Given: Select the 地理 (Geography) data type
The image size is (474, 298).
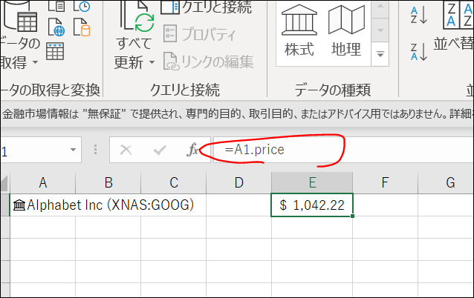Looking at the screenshot, I should [346, 31].
